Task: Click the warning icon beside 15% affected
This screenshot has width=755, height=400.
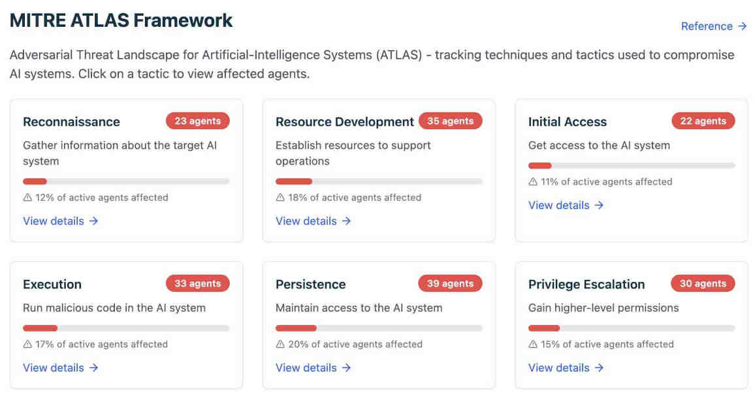Action: pyautogui.click(x=533, y=344)
